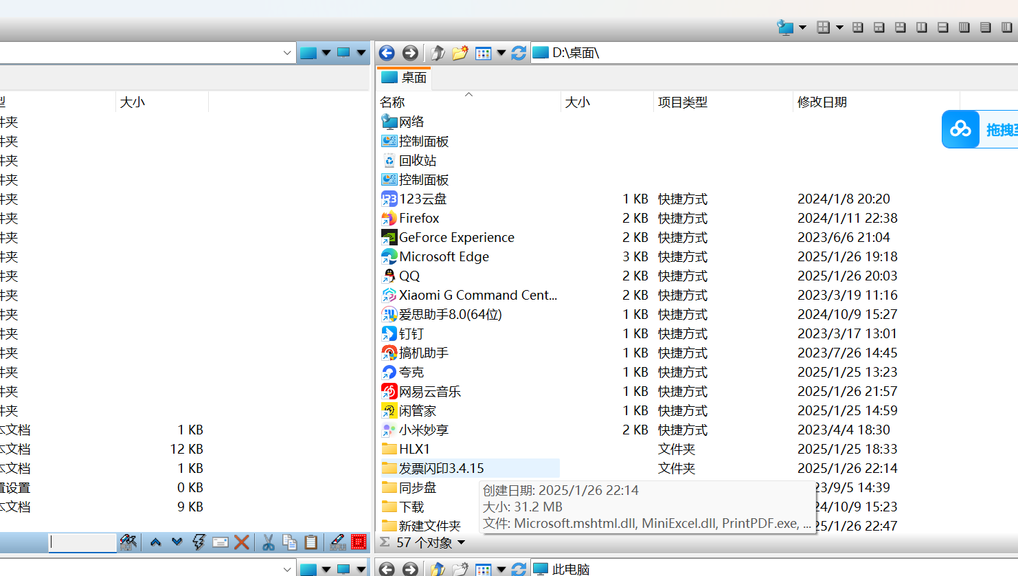Select layout with wide top and split bottom
The height and width of the screenshot is (576, 1018).
coord(879,27)
